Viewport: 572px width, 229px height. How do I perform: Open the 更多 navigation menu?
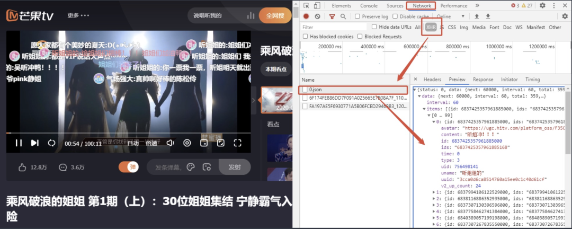[x=78, y=15]
